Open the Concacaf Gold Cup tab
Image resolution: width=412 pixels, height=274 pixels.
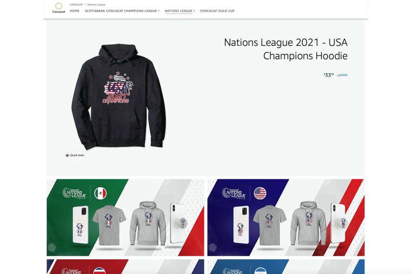pos(217,11)
